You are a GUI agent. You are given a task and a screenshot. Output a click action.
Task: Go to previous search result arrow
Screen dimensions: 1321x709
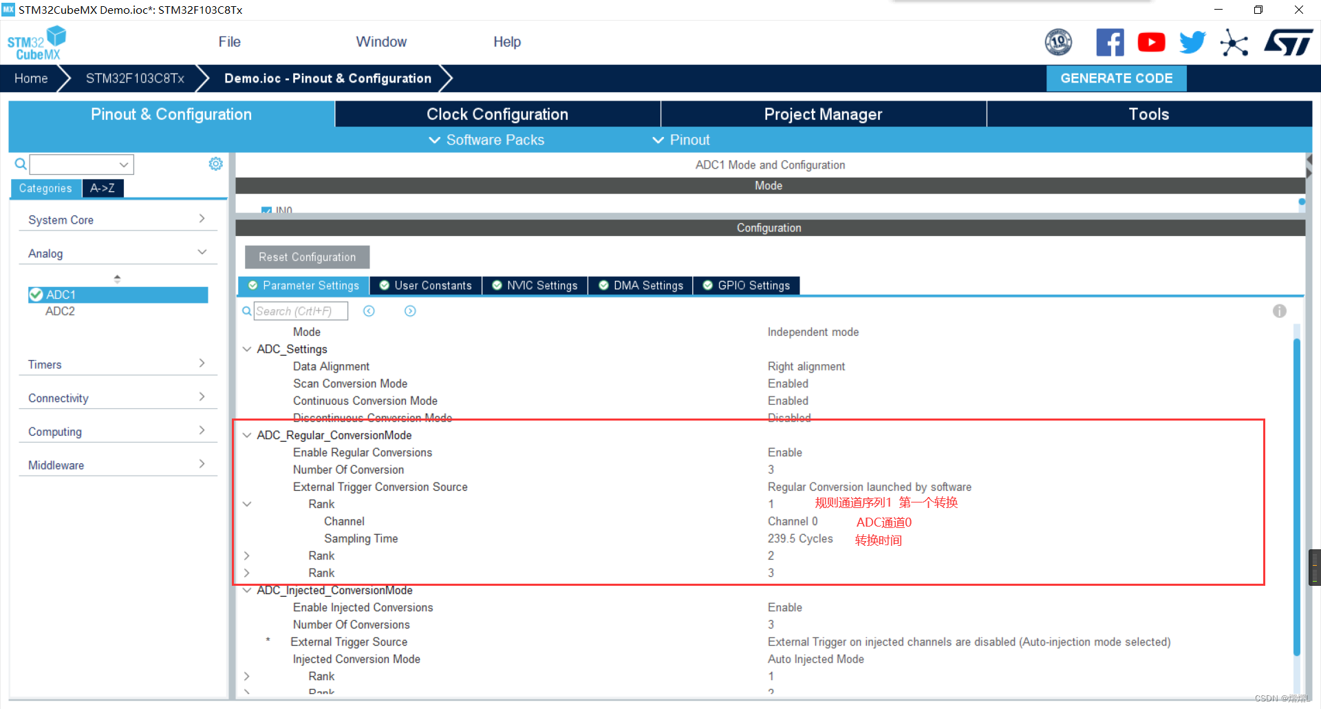click(369, 311)
